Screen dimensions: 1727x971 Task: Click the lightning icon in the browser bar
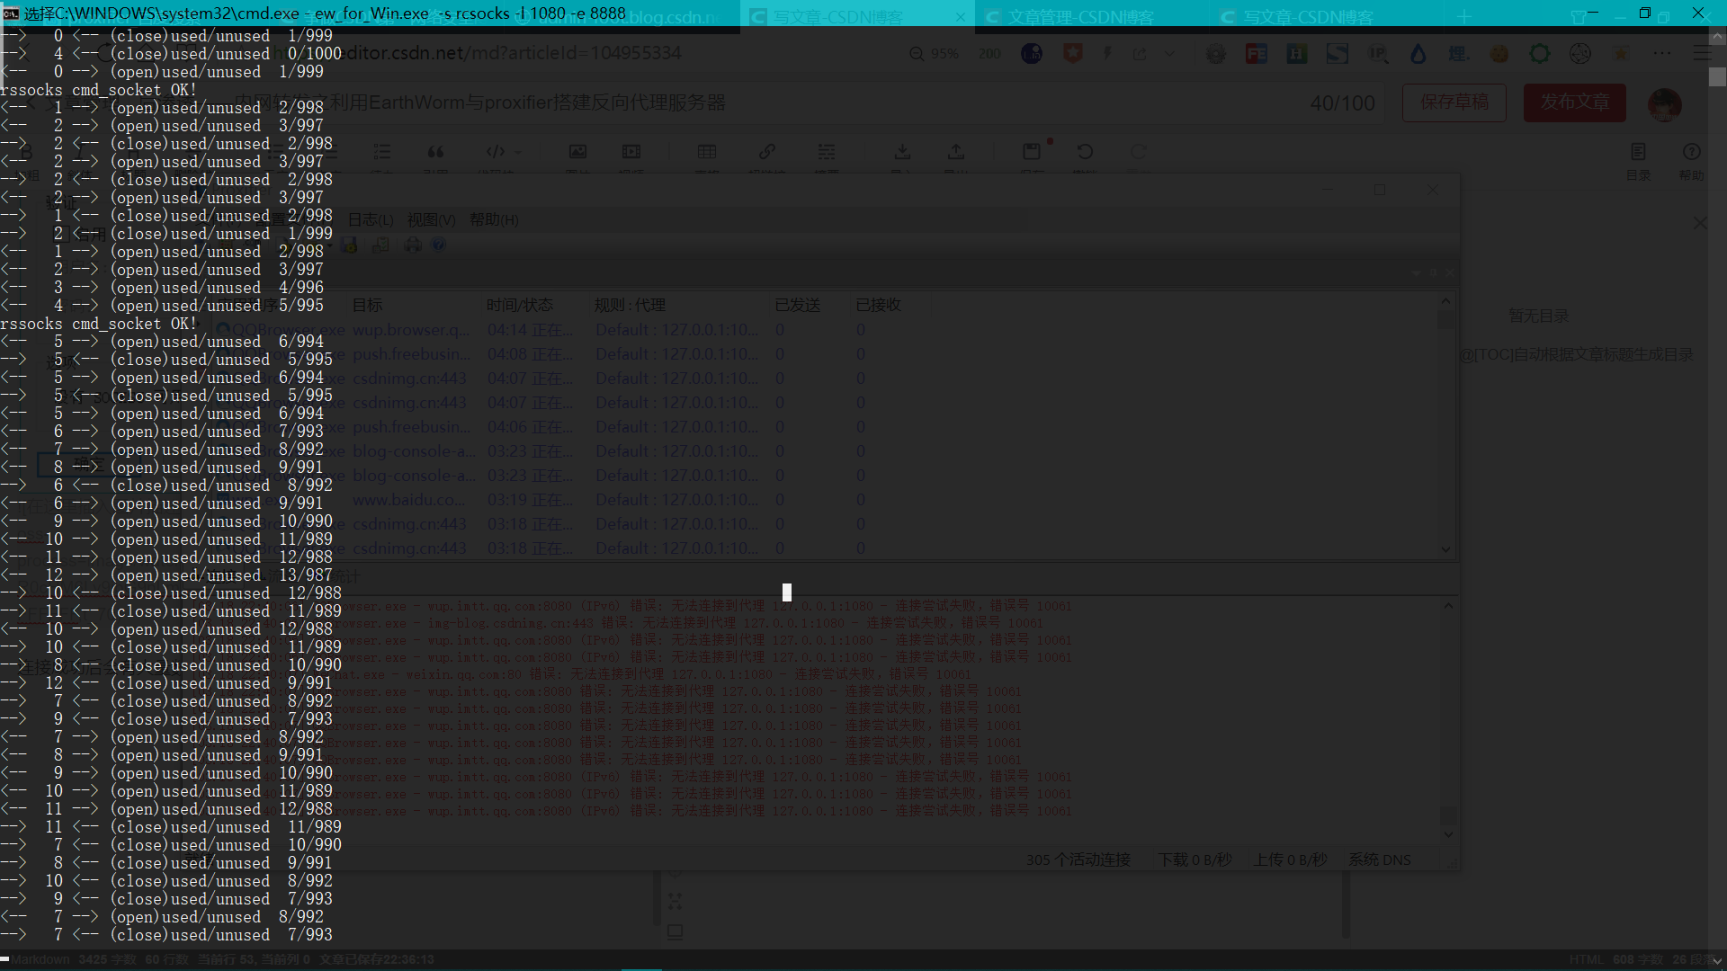[1107, 54]
